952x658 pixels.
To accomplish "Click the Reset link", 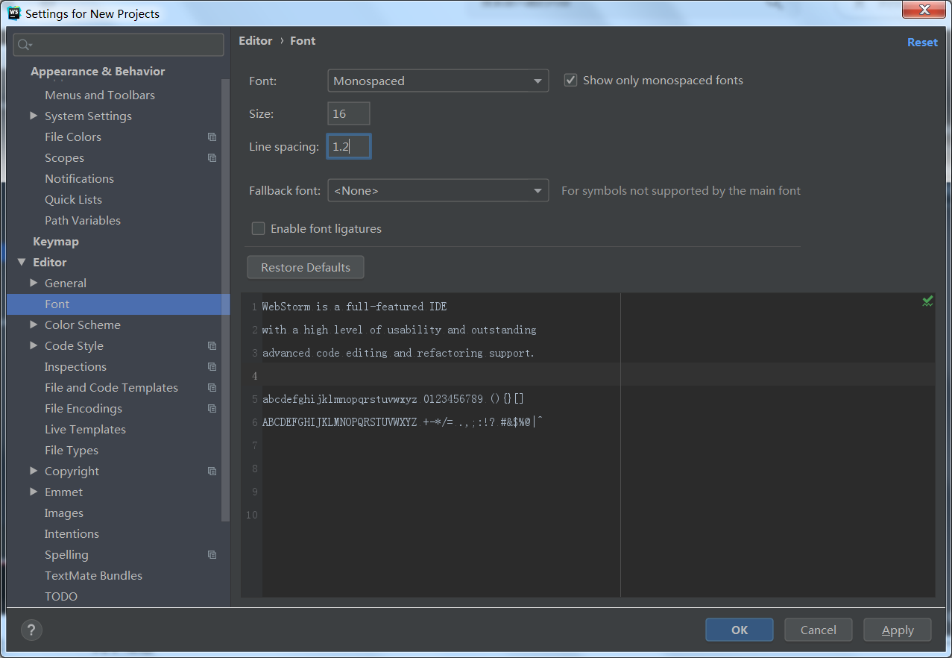I will pyautogui.click(x=922, y=43).
